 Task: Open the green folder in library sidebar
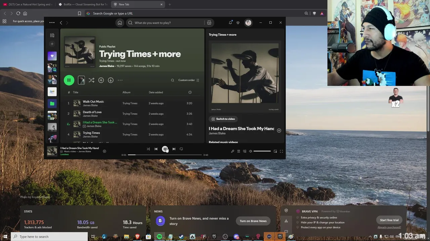[52, 103]
